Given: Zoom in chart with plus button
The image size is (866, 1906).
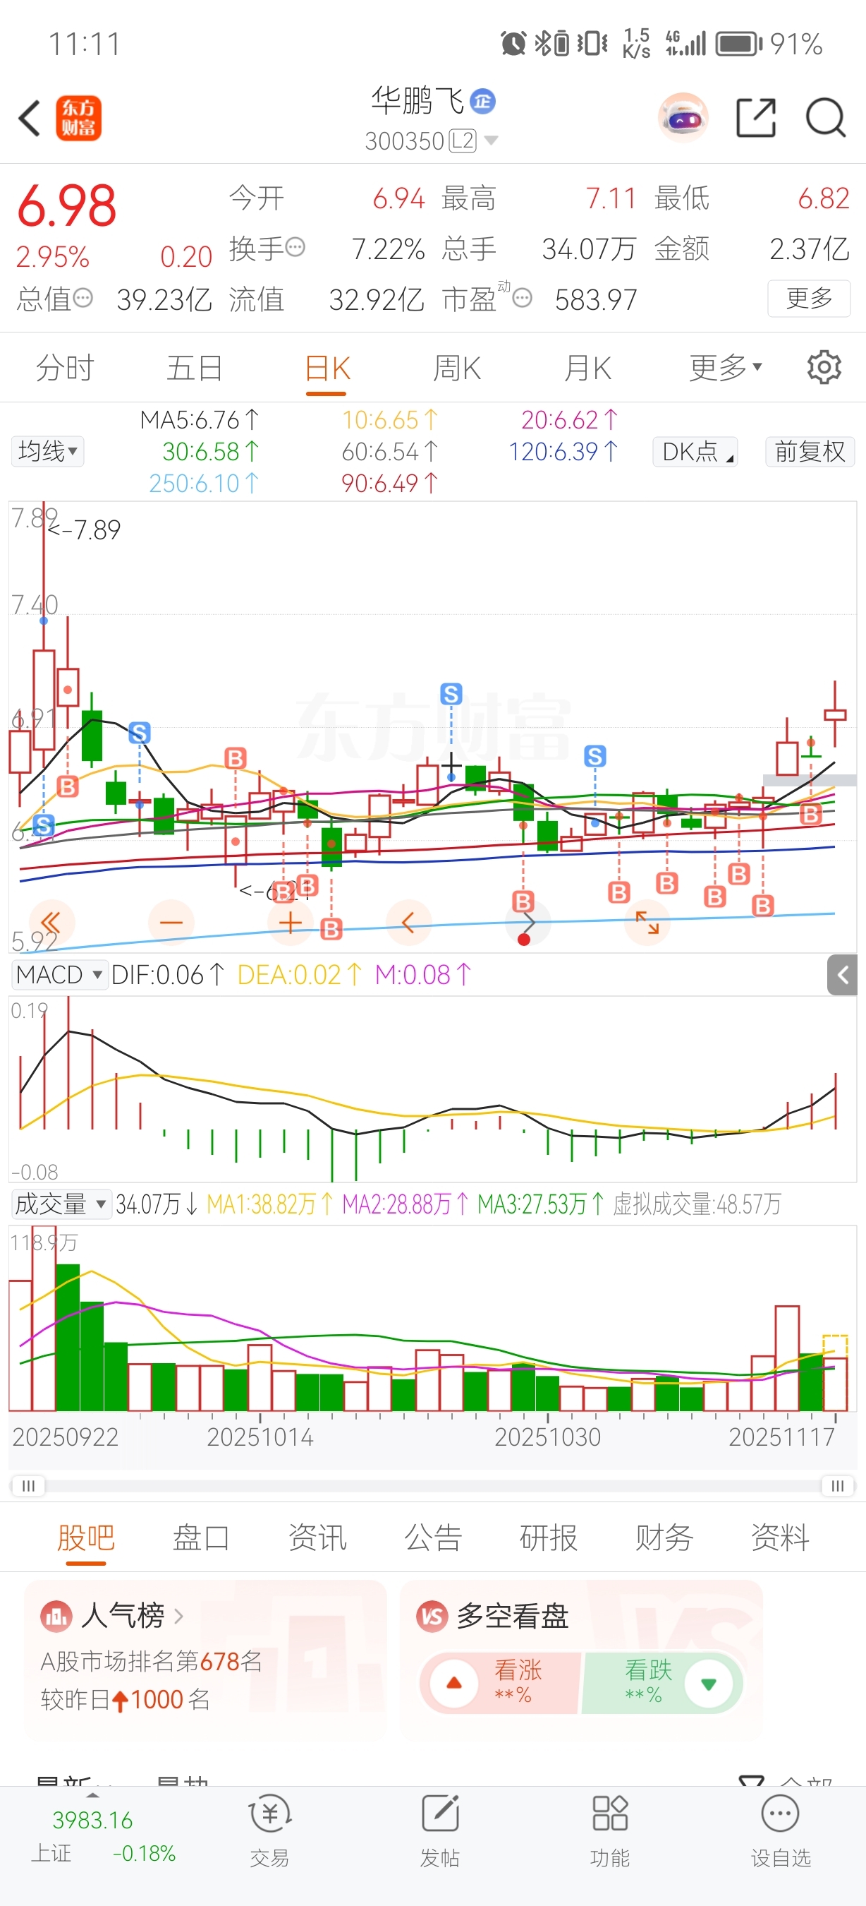Looking at the screenshot, I should (291, 923).
